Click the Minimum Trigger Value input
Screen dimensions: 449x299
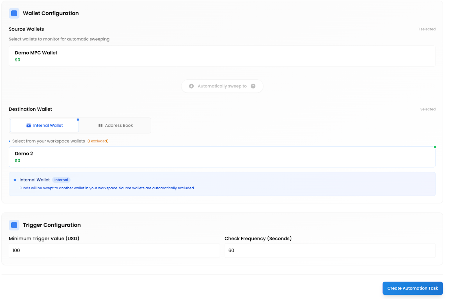(x=114, y=250)
